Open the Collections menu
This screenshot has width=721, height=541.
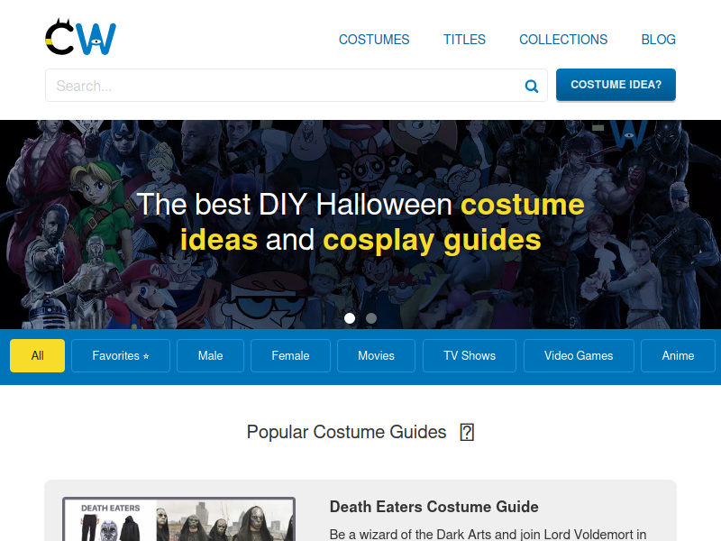[563, 40]
